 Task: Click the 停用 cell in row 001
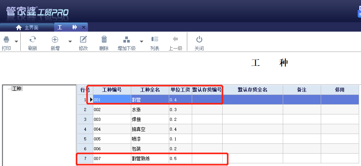pos(340,100)
